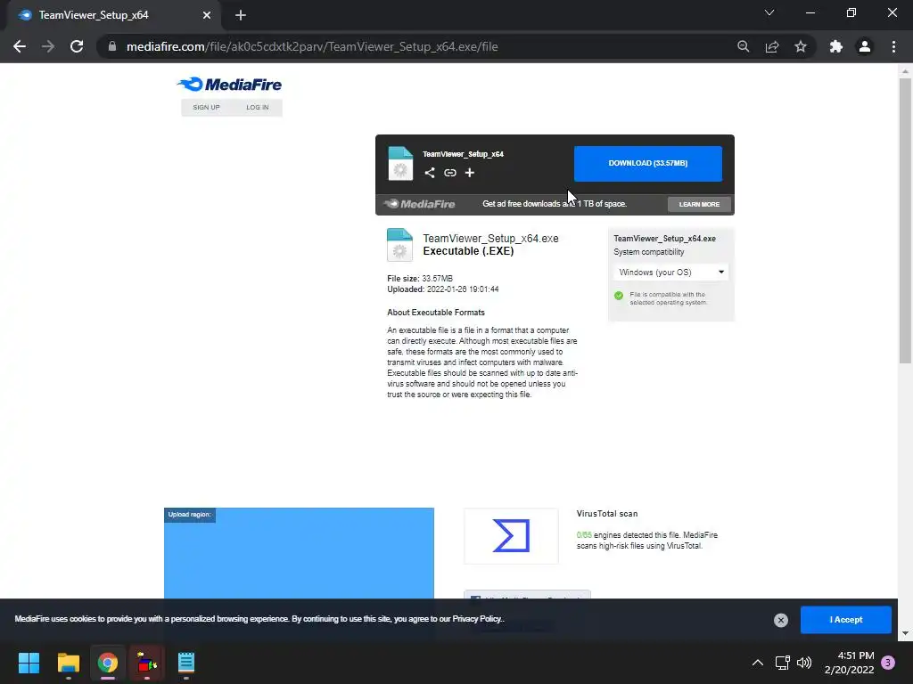The height and width of the screenshot is (684, 913).
Task: Click the file icon beside Executable (.EXE)
Action: pyautogui.click(x=400, y=244)
